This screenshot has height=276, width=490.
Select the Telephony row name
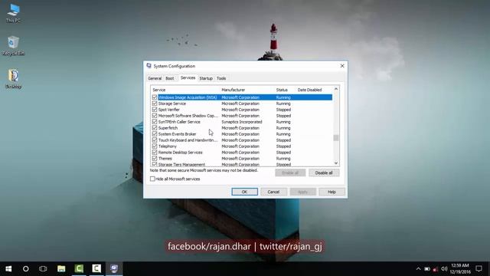pyautogui.click(x=168, y=146)
